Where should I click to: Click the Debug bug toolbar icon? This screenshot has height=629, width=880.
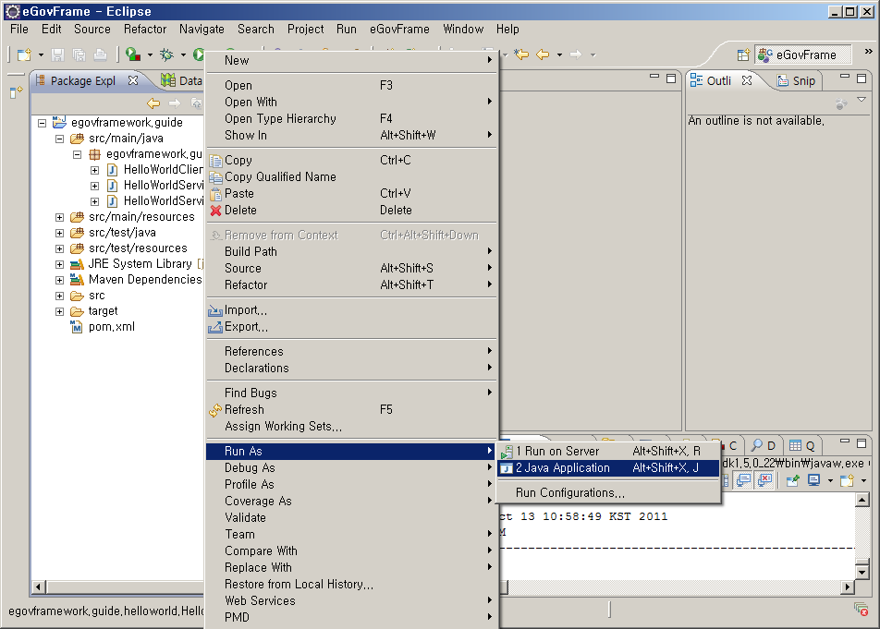[167, 55]
